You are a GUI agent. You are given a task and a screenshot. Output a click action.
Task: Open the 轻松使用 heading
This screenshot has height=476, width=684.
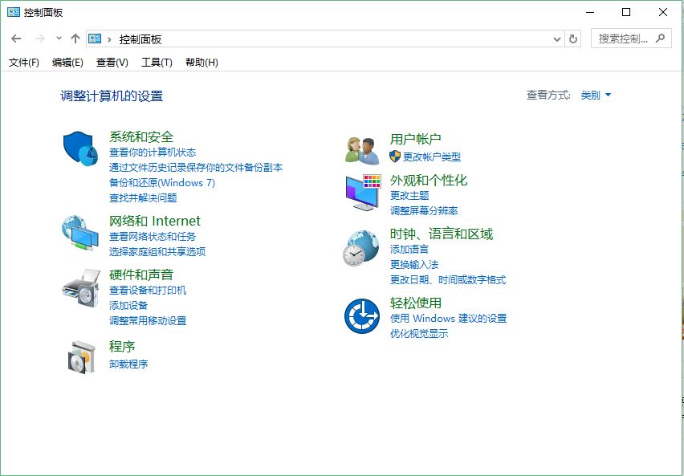[x=416, y=303]
